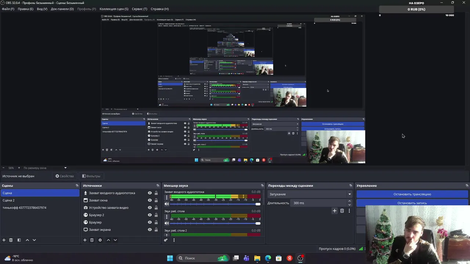Open options dots for Звук раб. стола channel

(x=166, y=217)
